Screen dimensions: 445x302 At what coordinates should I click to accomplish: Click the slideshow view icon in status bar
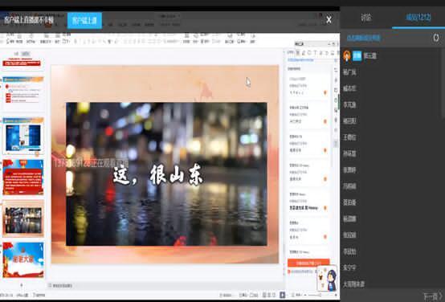pos(283,295)
